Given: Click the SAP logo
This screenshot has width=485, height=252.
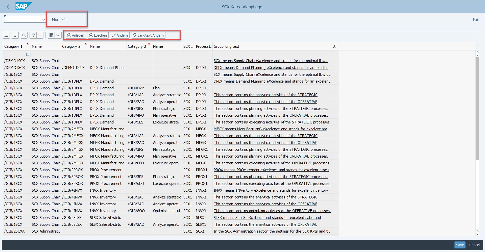Looking at the screenshot, I should 23,6.
